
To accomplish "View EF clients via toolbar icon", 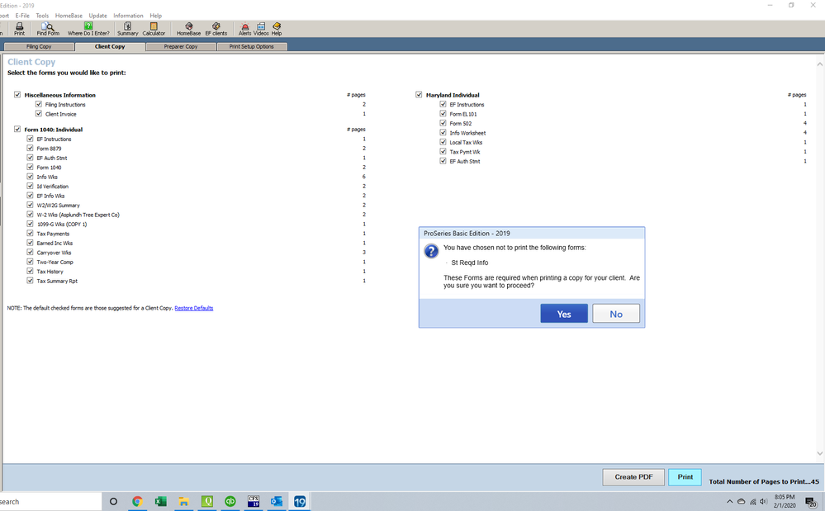I will [x=216, y=29].
